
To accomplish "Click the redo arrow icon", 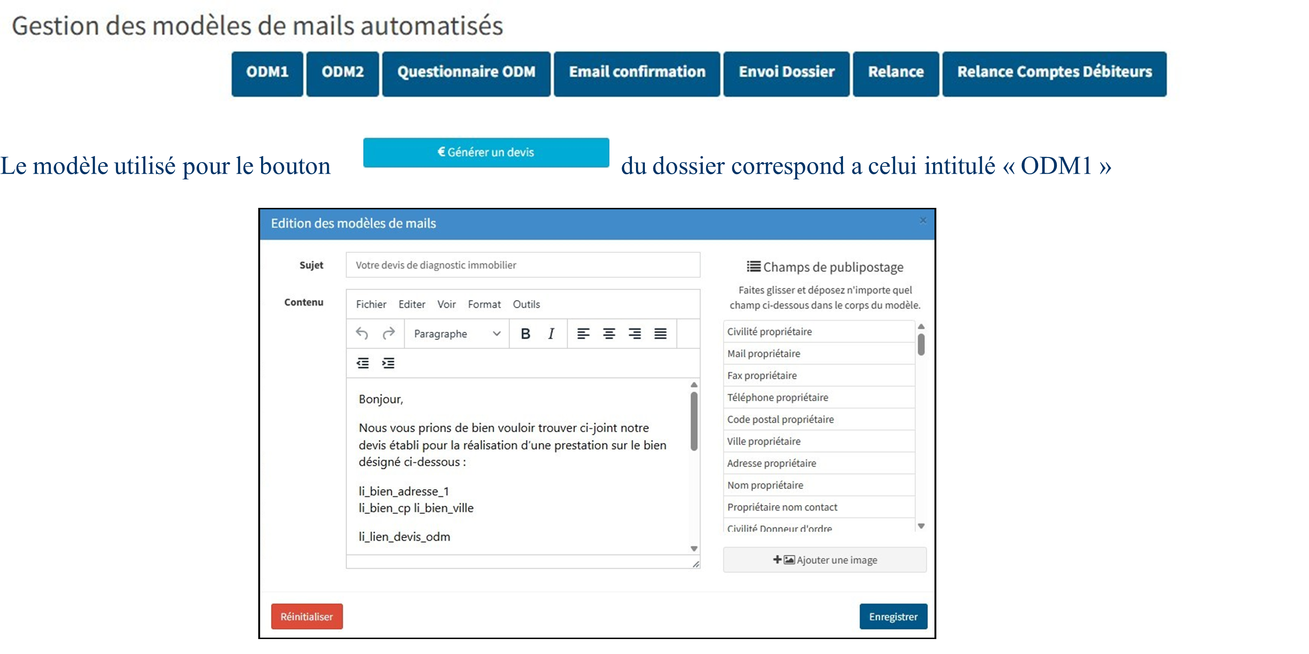I will tap(389, 334).
